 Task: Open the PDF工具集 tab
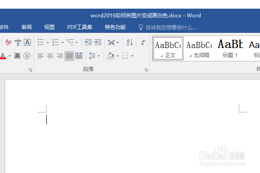click(80, 27)
